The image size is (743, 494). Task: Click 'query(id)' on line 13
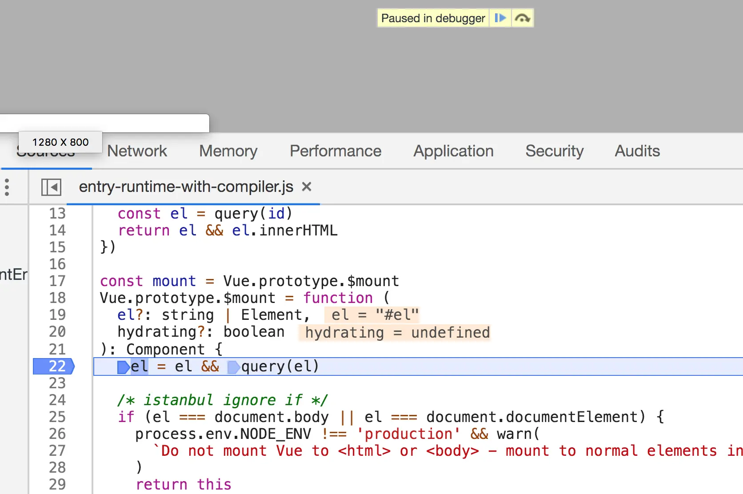[x=253, y=214]
